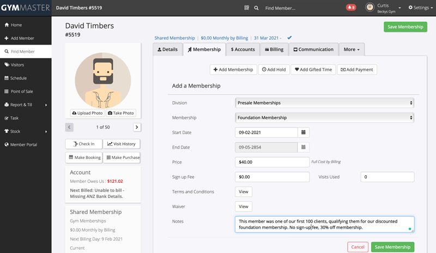Click the QR code scanner icon
436x253 pixels.
(246, 8)
